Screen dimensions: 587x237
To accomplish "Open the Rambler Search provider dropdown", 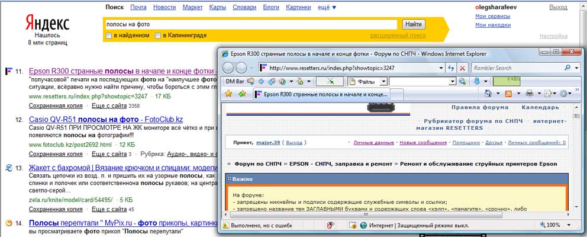I will pos(576,68).
